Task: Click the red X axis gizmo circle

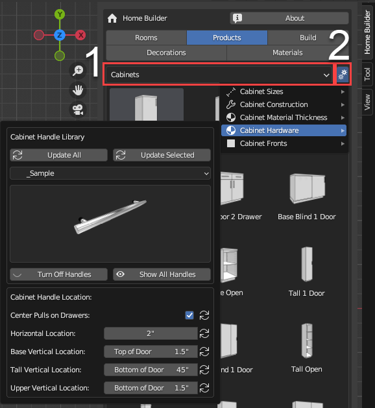Action: pyautogui.click(x=80, y=35)
